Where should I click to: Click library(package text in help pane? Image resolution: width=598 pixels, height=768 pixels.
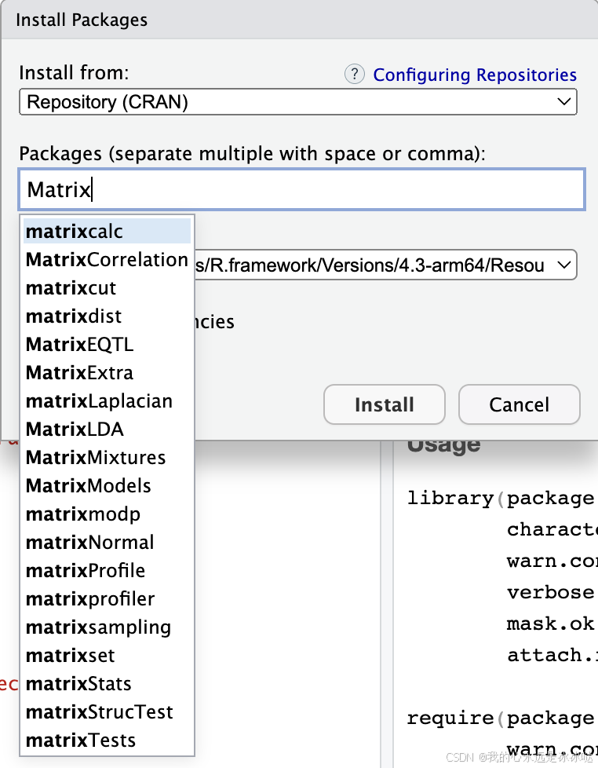(501, 499)
